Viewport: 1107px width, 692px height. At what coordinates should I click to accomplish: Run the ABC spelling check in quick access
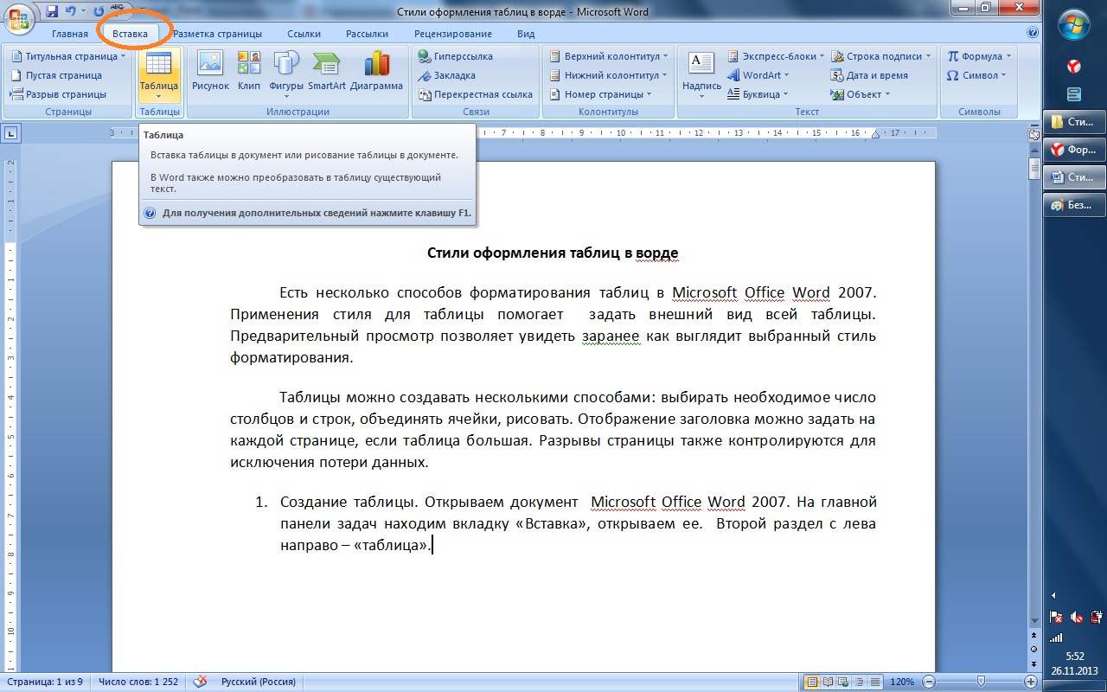coord(118,11)
